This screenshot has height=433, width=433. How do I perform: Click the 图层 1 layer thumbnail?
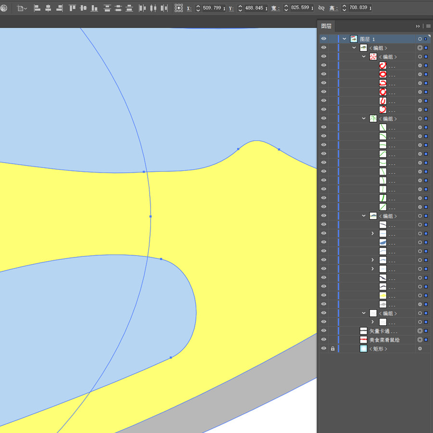tap(354, 39)
